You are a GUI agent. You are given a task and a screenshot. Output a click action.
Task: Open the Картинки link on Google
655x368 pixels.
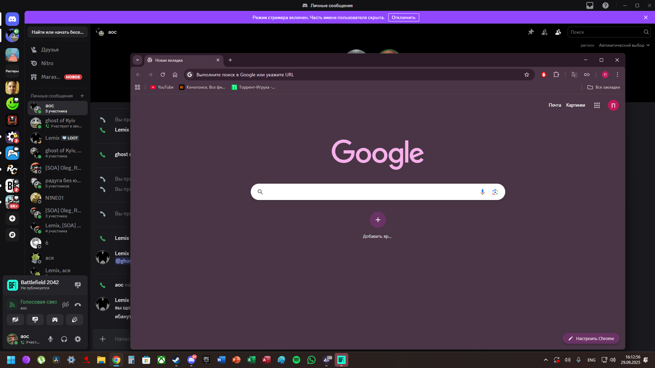point(576,105)
